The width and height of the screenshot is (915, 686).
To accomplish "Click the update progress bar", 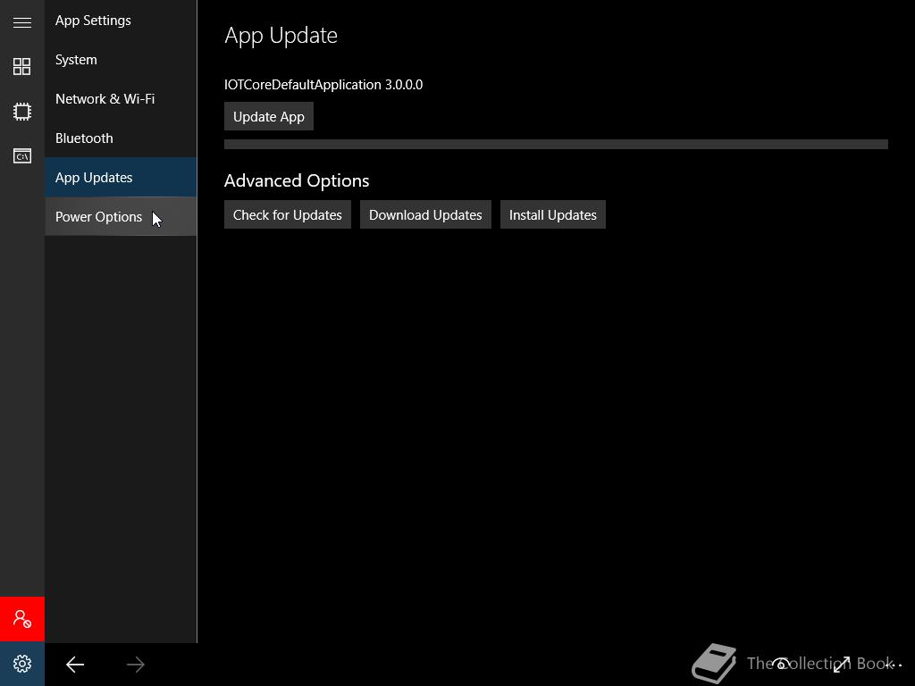I will pos(556,144).
